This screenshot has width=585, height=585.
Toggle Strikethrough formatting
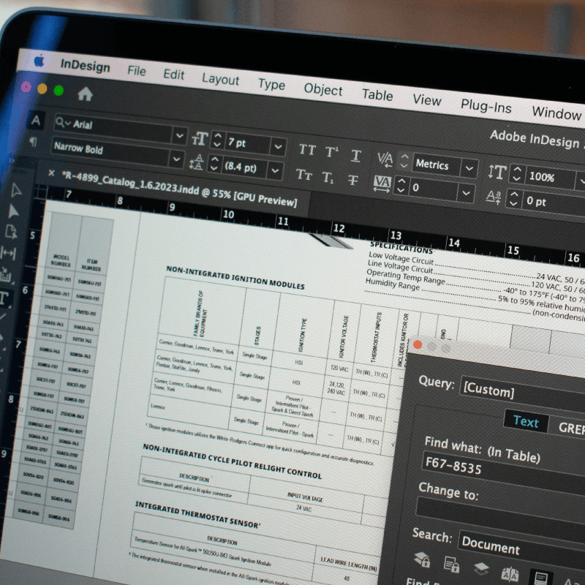[x=352, y=180]
